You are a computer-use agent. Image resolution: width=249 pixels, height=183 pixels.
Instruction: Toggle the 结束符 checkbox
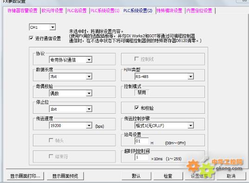click(51, 156)
